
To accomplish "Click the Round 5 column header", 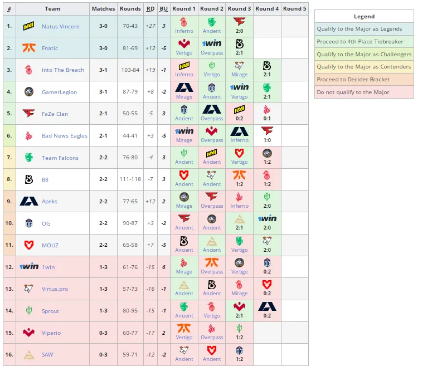I will point(294,9).
